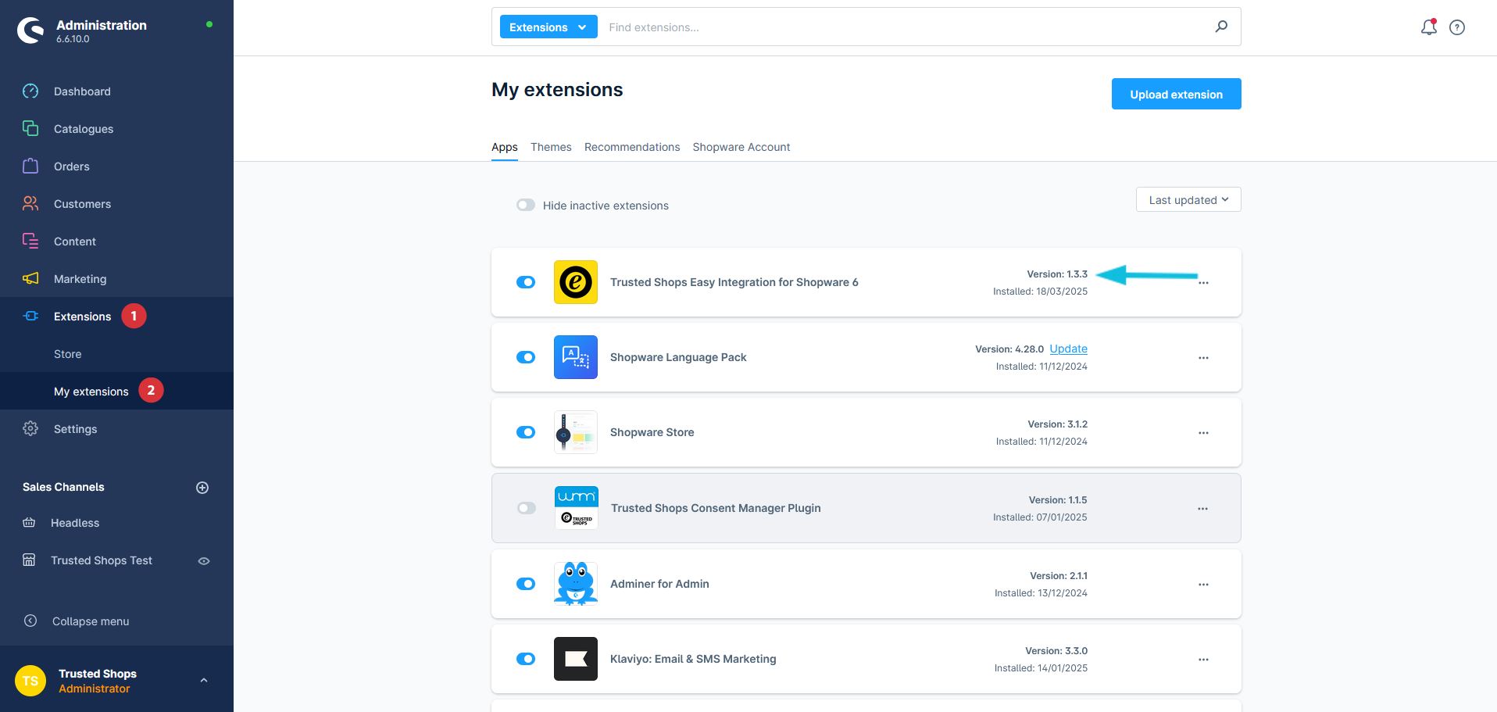Open the Shopware logo in the sidebar

tap(30, 30)
